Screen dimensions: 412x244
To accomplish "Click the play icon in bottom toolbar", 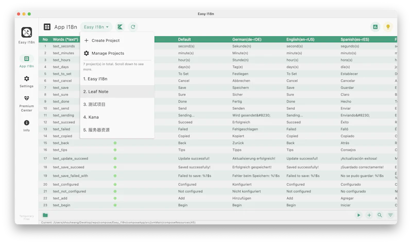I will pos(358,215).
